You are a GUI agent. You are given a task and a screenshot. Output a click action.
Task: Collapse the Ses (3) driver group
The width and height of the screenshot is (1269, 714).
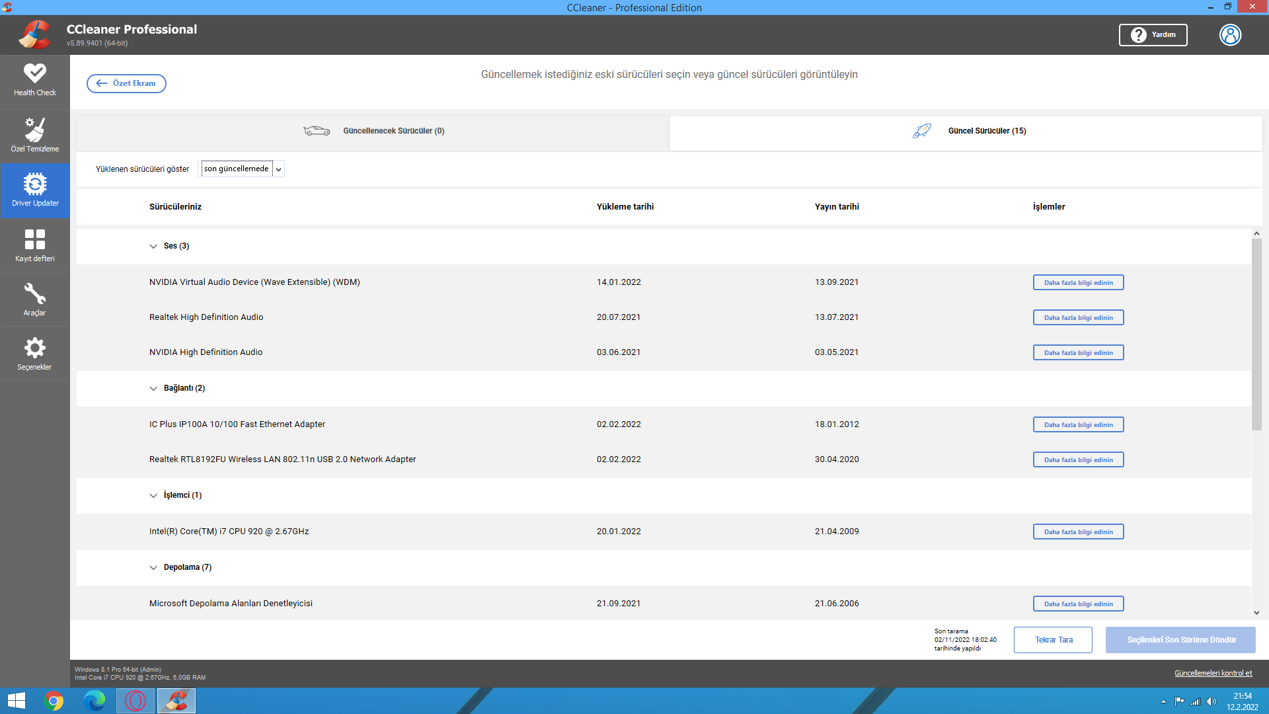(153, 247)
